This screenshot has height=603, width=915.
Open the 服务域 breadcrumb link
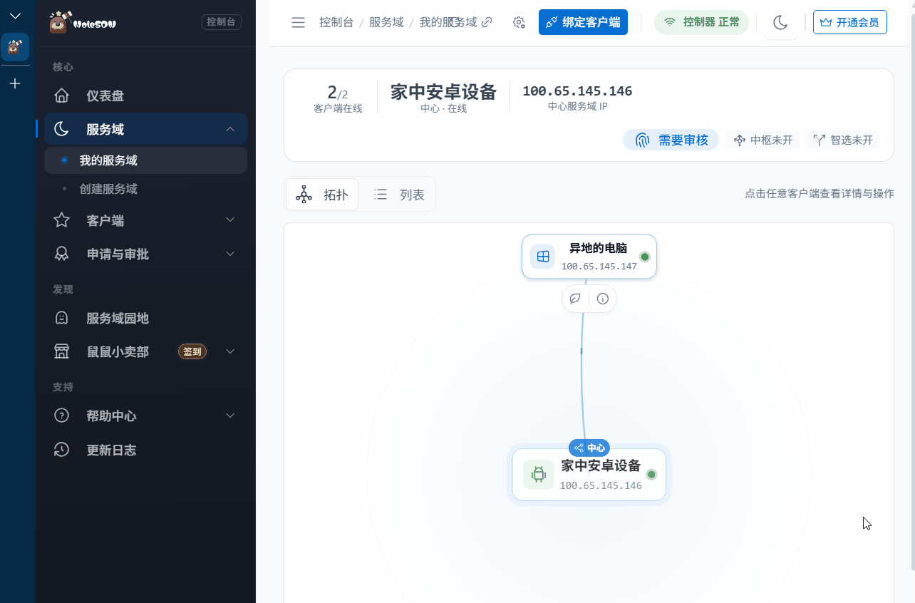(x=386, y=22)
